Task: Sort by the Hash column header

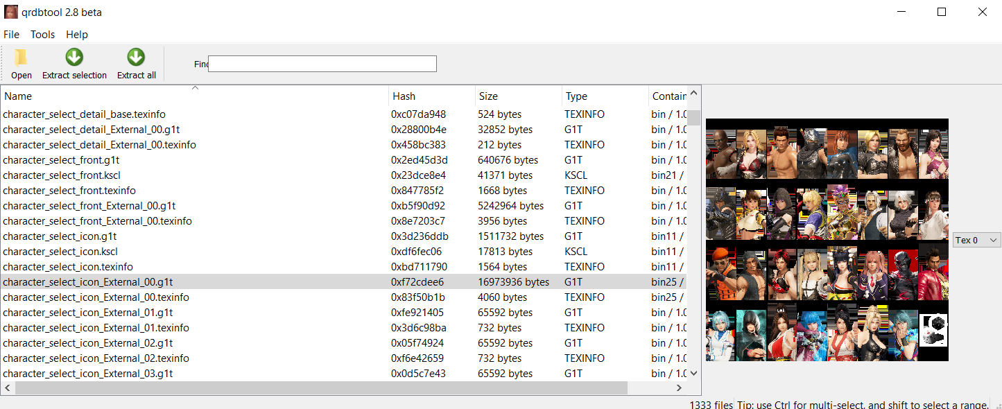Action: pos(432,96)
